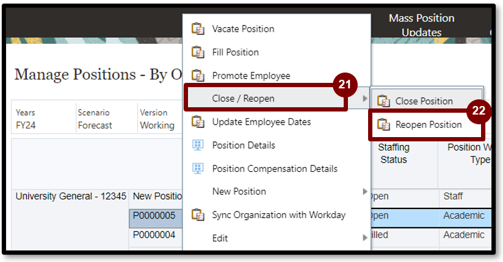Click the Update Employee Dates icon
Viewport: 503px width, 262px height.
click(198, 122)
